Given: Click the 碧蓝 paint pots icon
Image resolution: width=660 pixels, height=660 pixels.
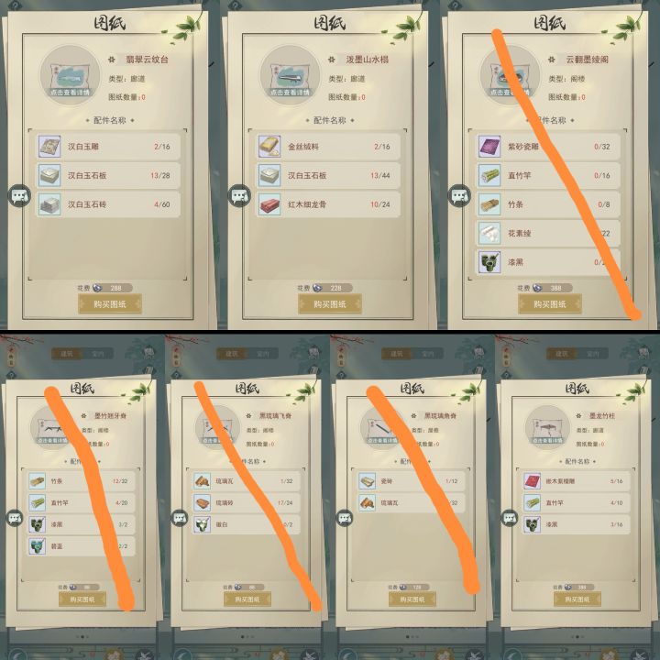Looking at the screenshot, I should (37, 546).
